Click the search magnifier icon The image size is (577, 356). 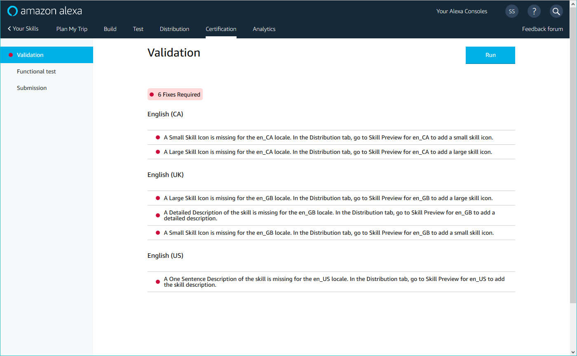click(x=556, y=11)
